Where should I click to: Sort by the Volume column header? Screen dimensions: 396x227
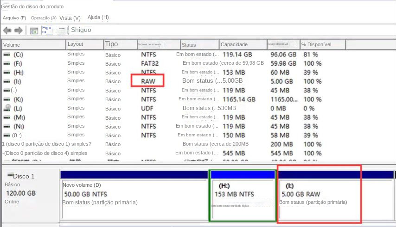pyautogui.click(x=12, y=45)
